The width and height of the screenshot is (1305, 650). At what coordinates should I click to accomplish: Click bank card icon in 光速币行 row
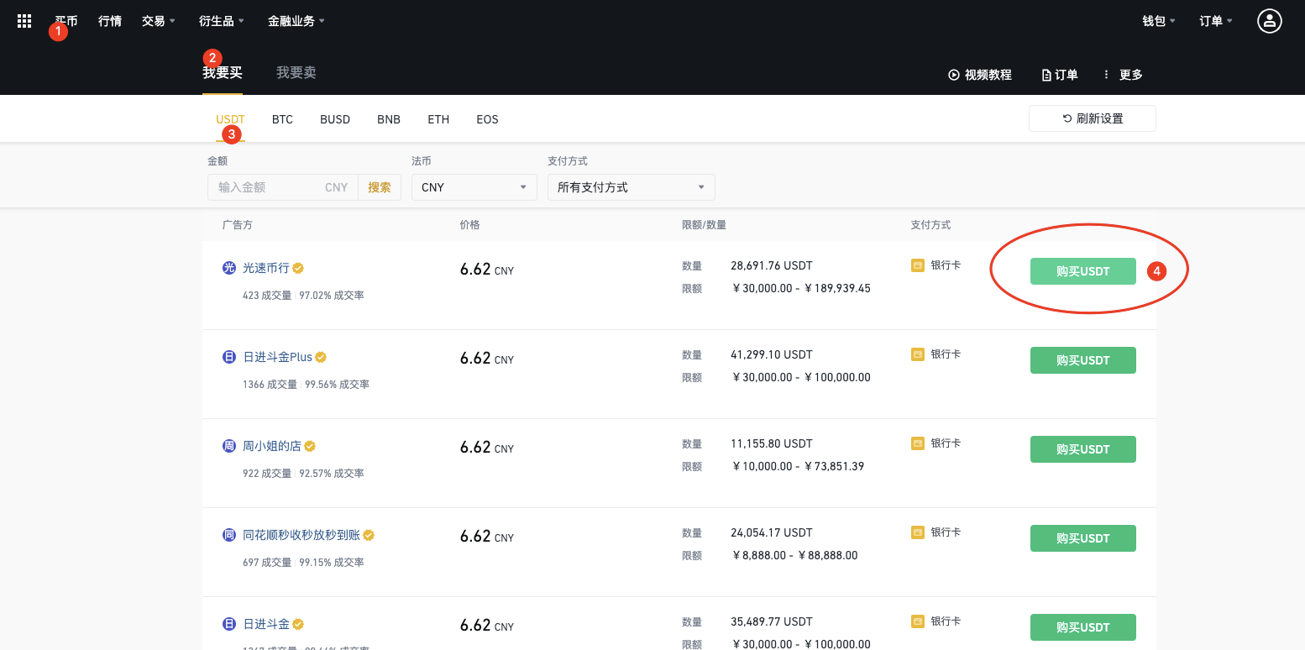point(918,265)
